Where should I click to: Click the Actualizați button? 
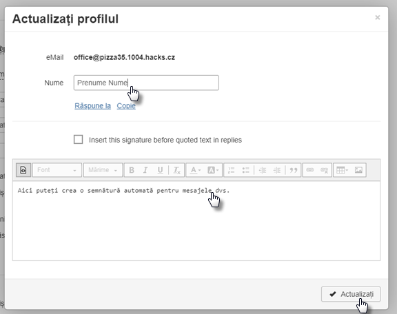click(351, 294)
